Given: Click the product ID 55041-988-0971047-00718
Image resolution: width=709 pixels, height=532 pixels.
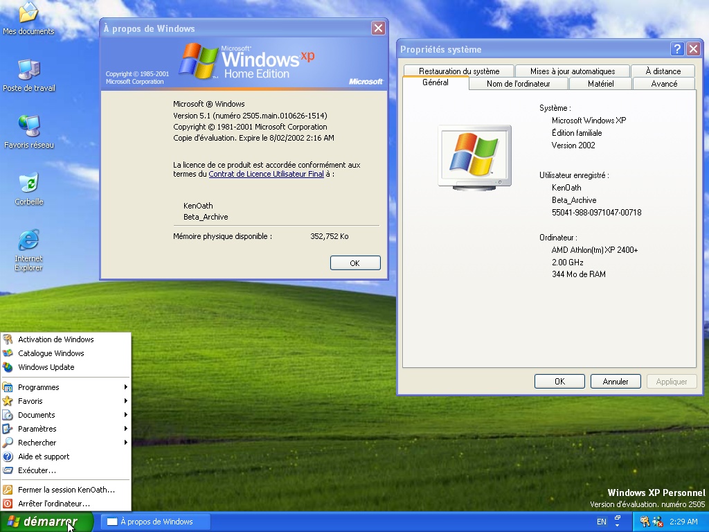Looking at the screenshot, I should (x=596, y=213).
